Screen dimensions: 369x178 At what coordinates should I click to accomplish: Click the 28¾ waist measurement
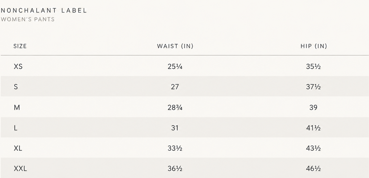[175, 107]
